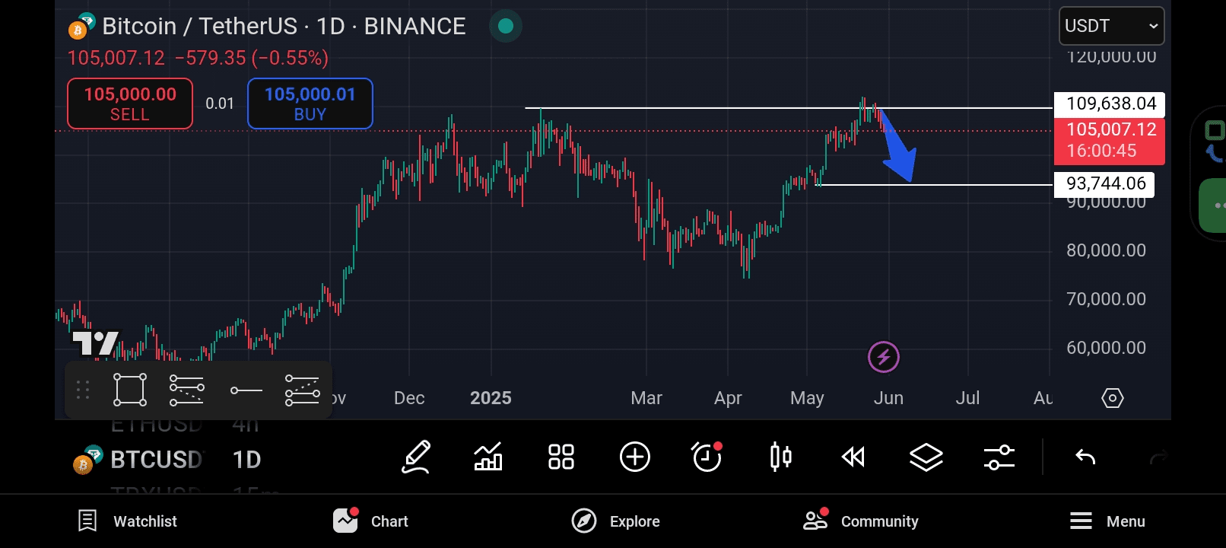Switch to the Community tab

(861, 521)
